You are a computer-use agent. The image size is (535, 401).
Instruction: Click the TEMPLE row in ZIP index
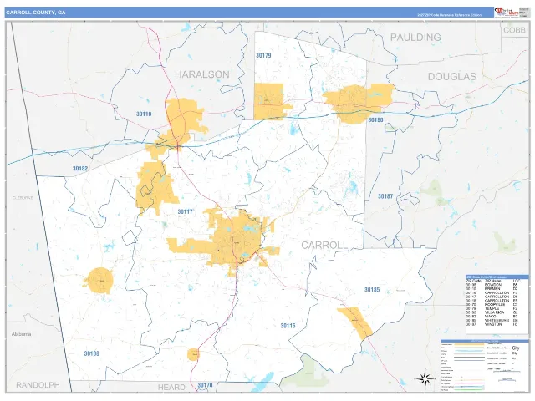click(492, 308)
